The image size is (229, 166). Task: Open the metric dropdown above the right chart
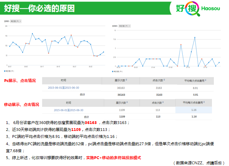(125, 26)
